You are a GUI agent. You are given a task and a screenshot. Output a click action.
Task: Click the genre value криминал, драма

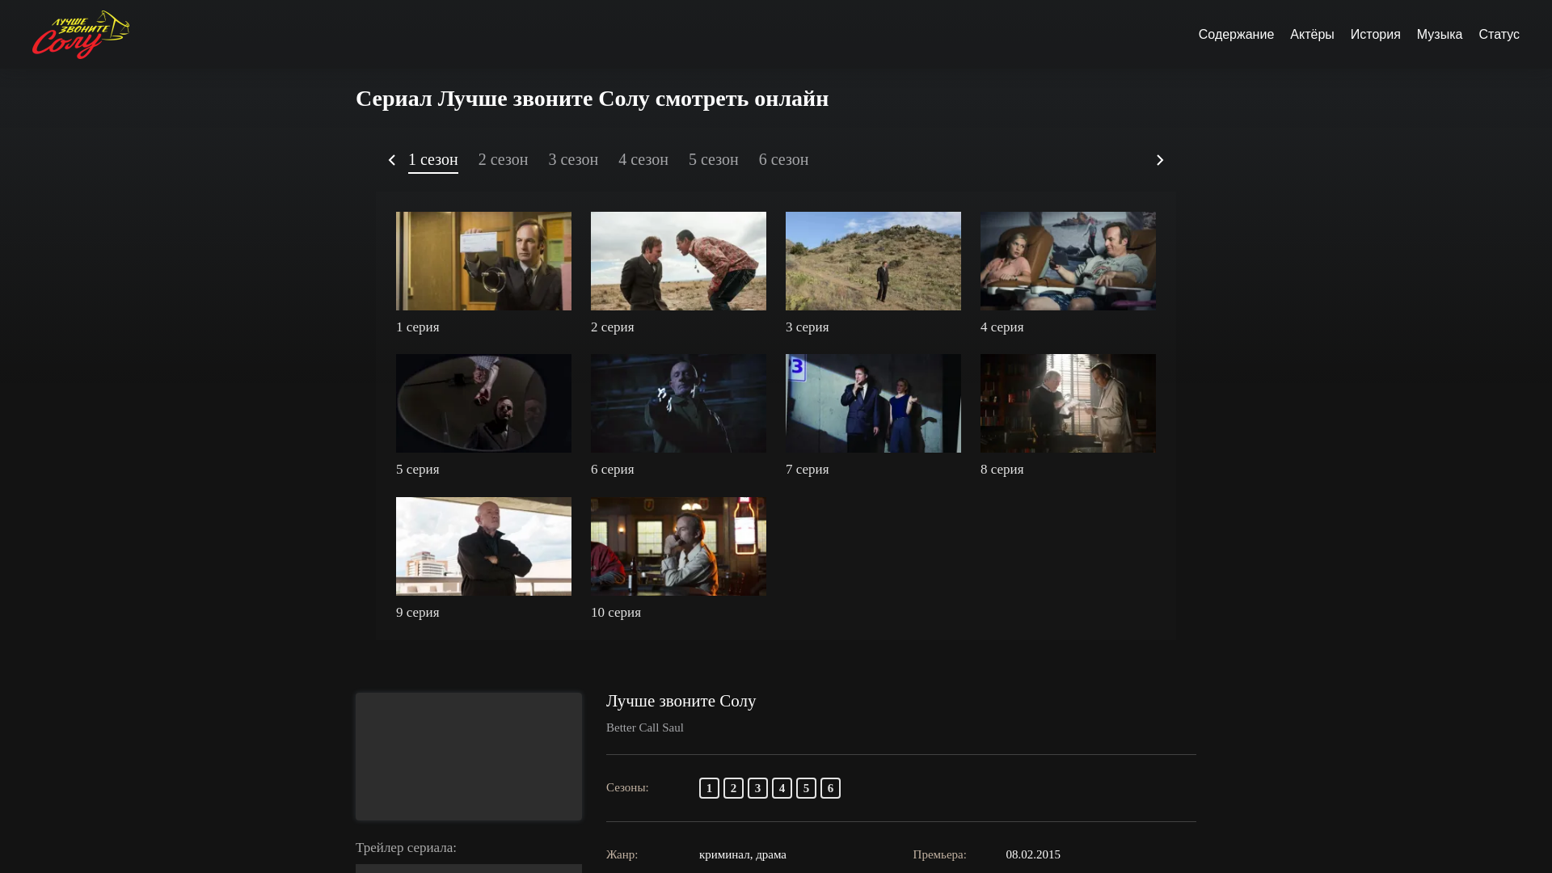point(743,854)
